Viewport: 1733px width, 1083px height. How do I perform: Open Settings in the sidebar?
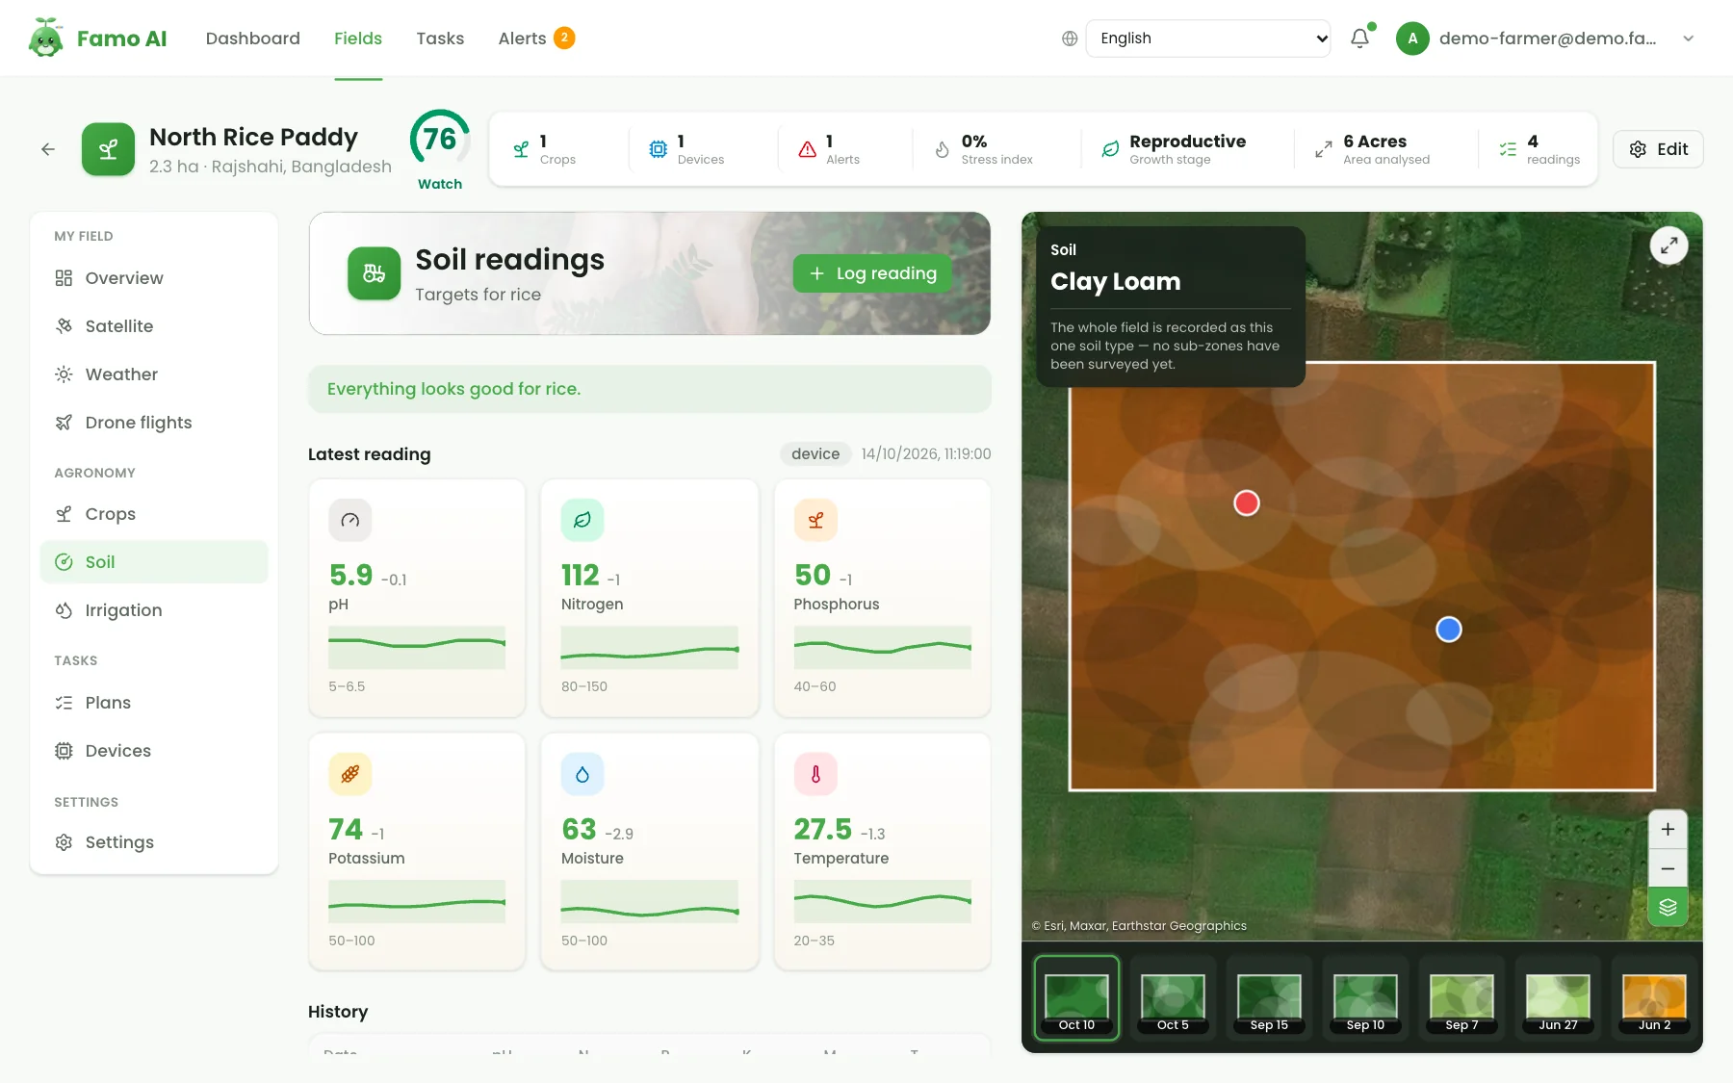[154, 842]
